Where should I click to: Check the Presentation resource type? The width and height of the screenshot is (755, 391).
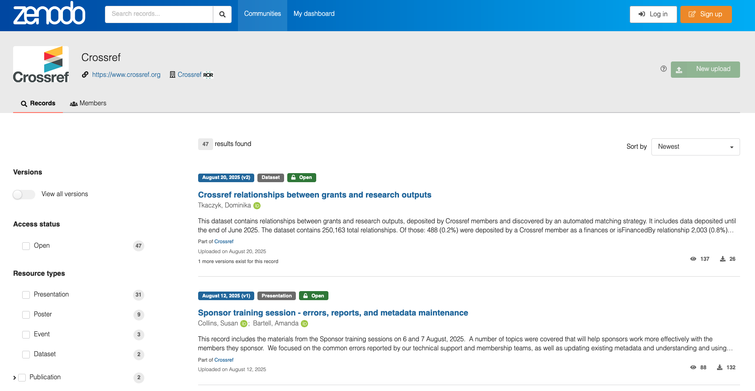click(x=26, y=295)
